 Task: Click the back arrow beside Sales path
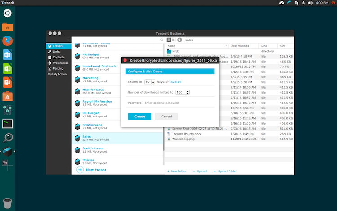179,40
